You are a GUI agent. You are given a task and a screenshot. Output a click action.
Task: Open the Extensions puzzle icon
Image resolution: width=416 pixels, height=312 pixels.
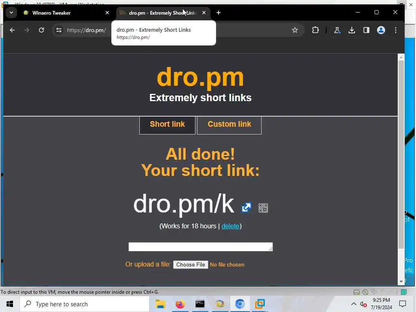(x=315, y=30)
